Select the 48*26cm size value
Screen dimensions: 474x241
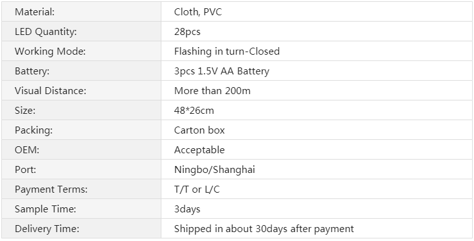point(194,110)
